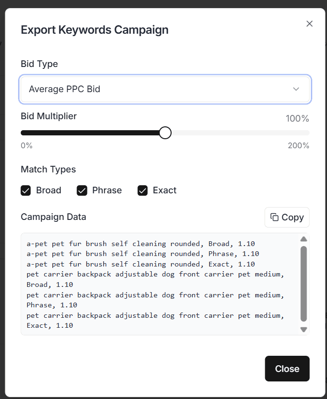
Task: Click the Bid Multiplier slider handle
Action: [165, 133]
